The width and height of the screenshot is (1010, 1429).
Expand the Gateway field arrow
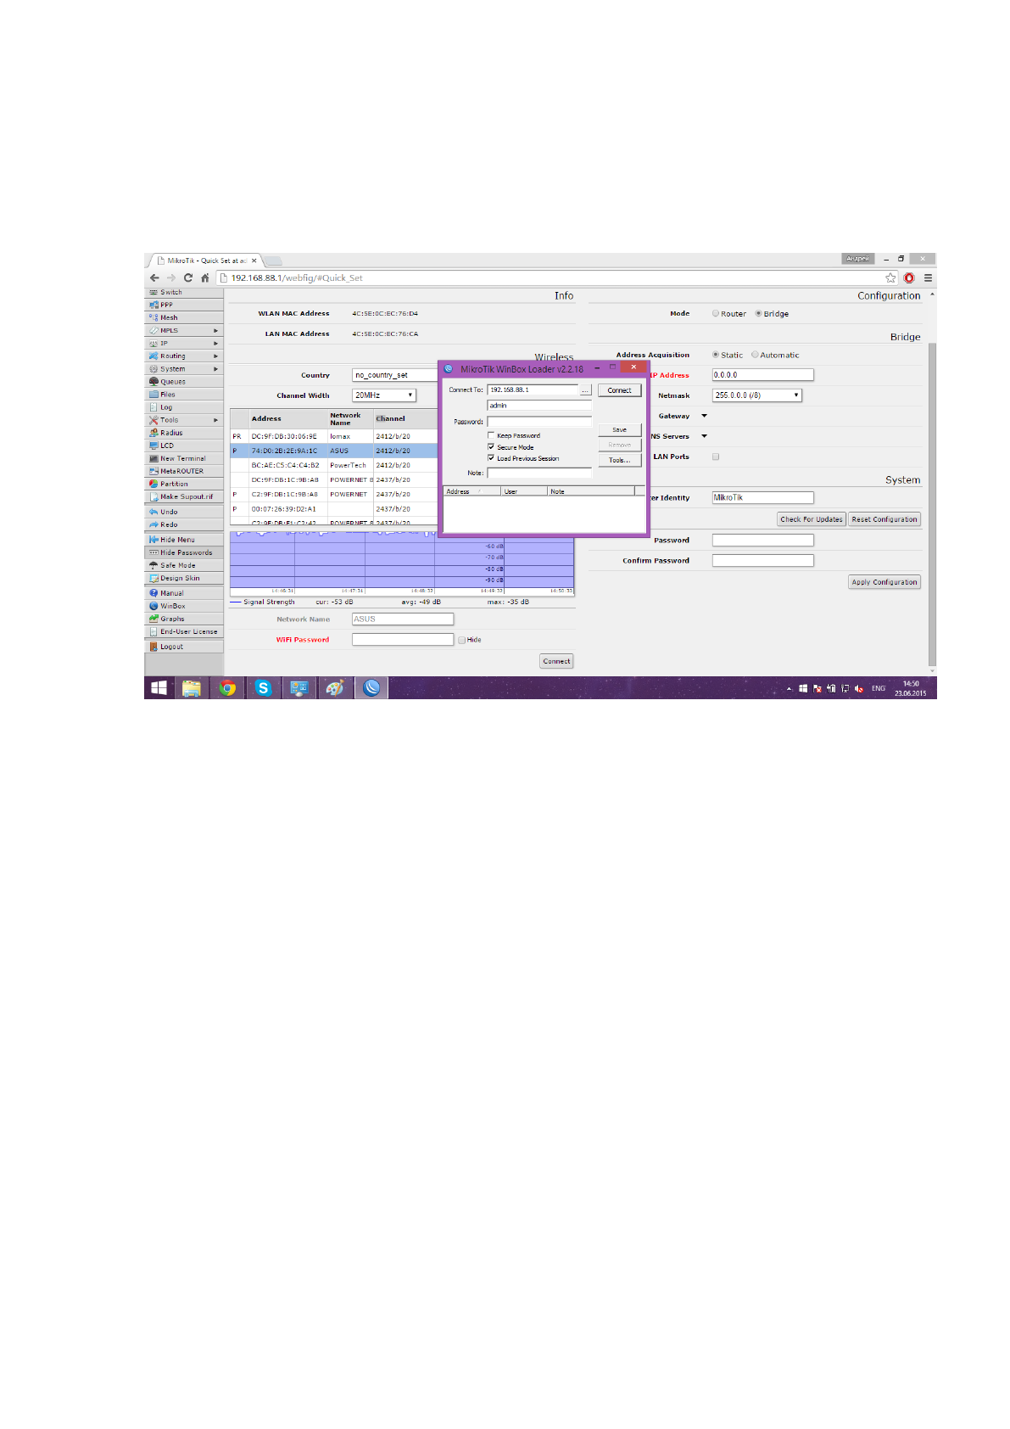click(704, 416)
